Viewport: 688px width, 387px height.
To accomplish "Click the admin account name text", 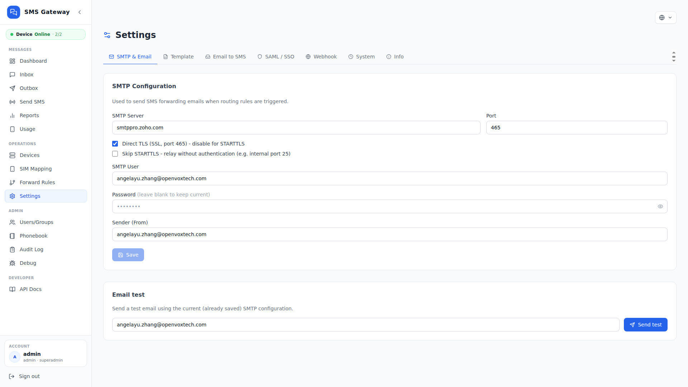I will click(x=32, y=354).
